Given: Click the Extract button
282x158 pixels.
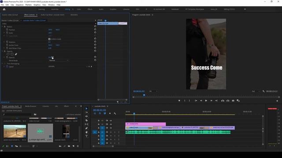Looking at the screenshot, I should [228, 101].
